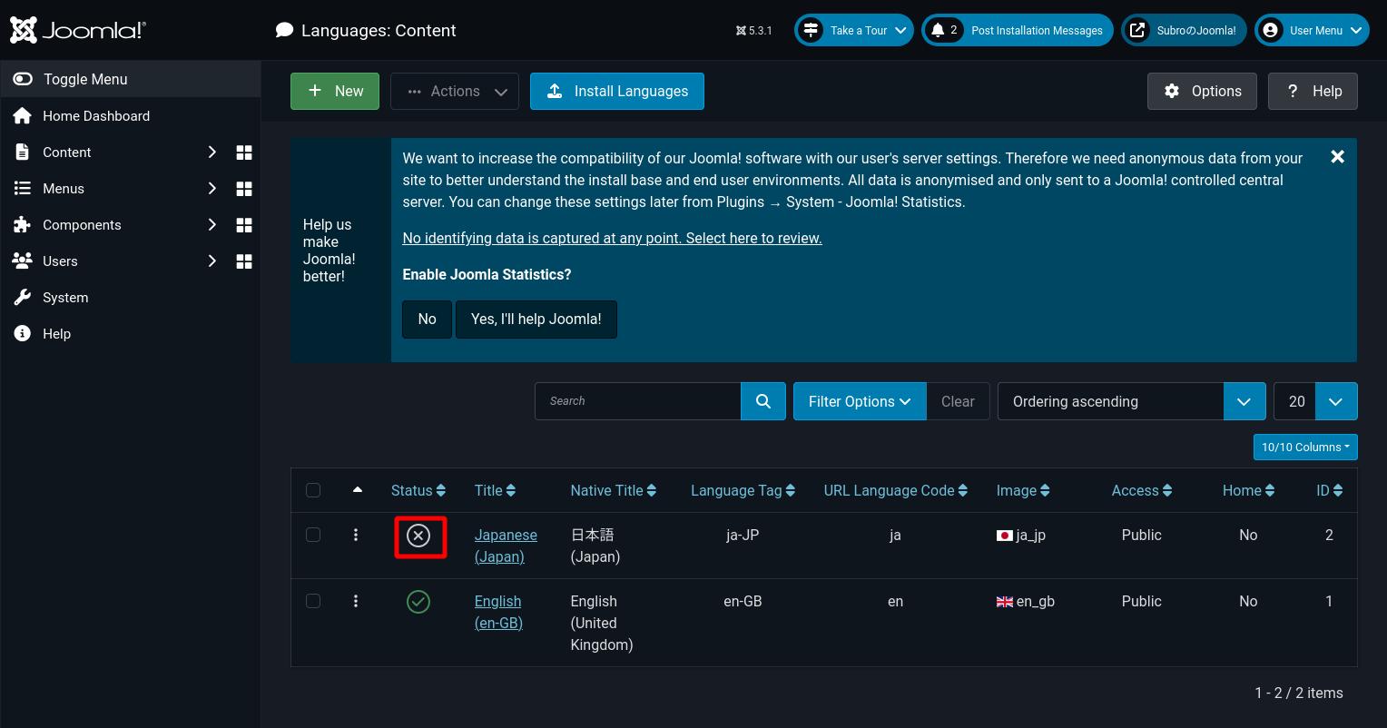Open the User Menu dropdown
1387x728 pixels.
(1312, 30)
